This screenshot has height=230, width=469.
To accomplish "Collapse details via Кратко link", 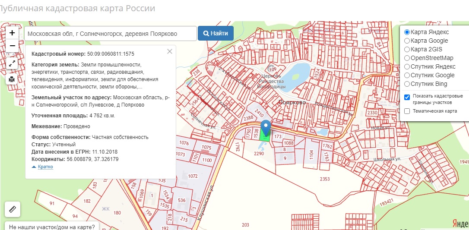I will pos(45,167).
